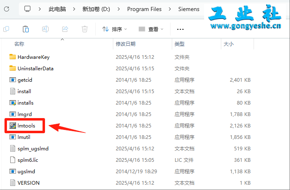The width and height of the screenshot is (290, 190).
Task: Click the getcid application icon
Action: (13, 80)
